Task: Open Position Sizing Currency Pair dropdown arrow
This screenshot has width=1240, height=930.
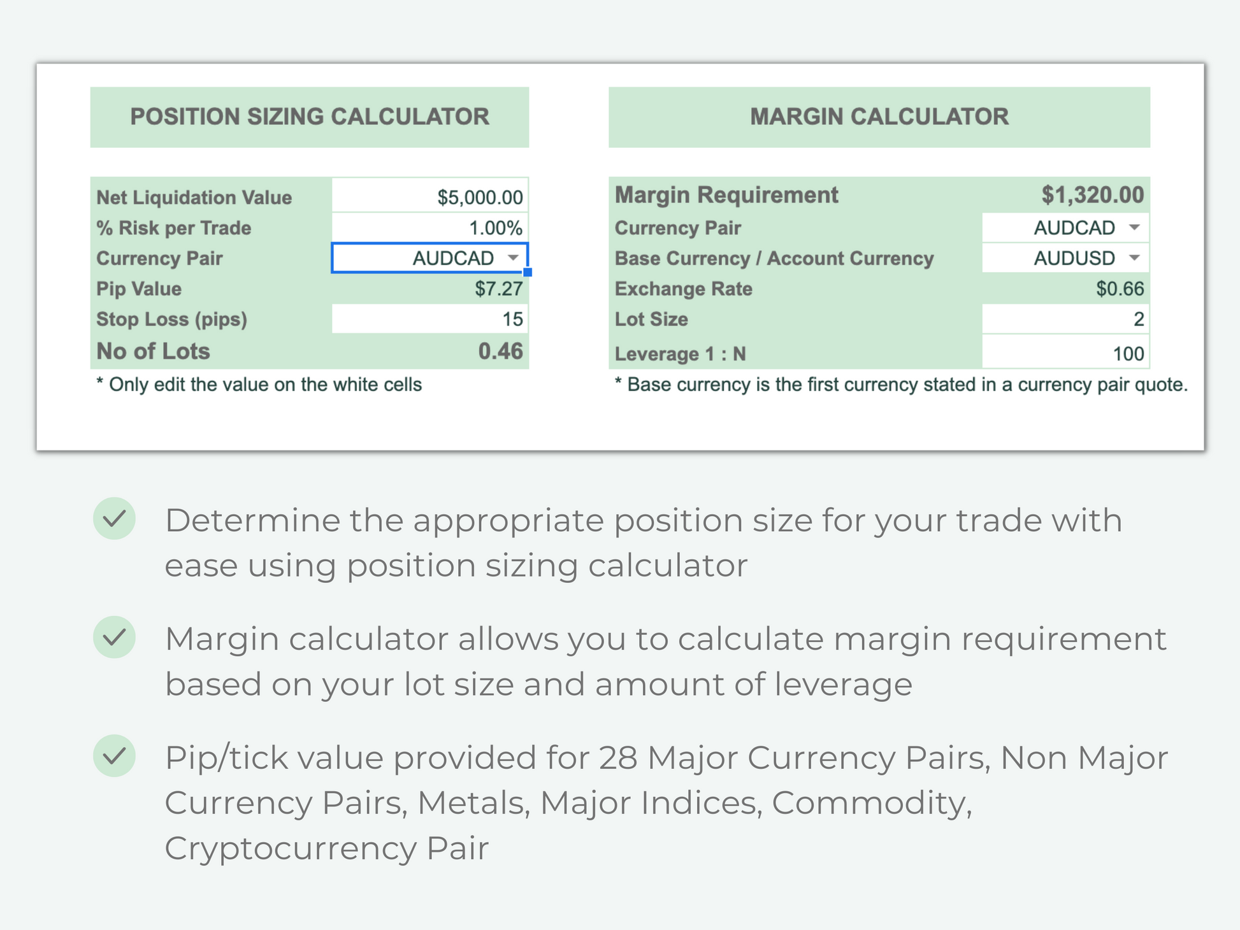Action: 513,258
